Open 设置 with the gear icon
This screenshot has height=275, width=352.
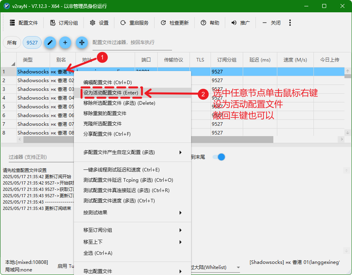pyautogui.click(x=99, y=23)
